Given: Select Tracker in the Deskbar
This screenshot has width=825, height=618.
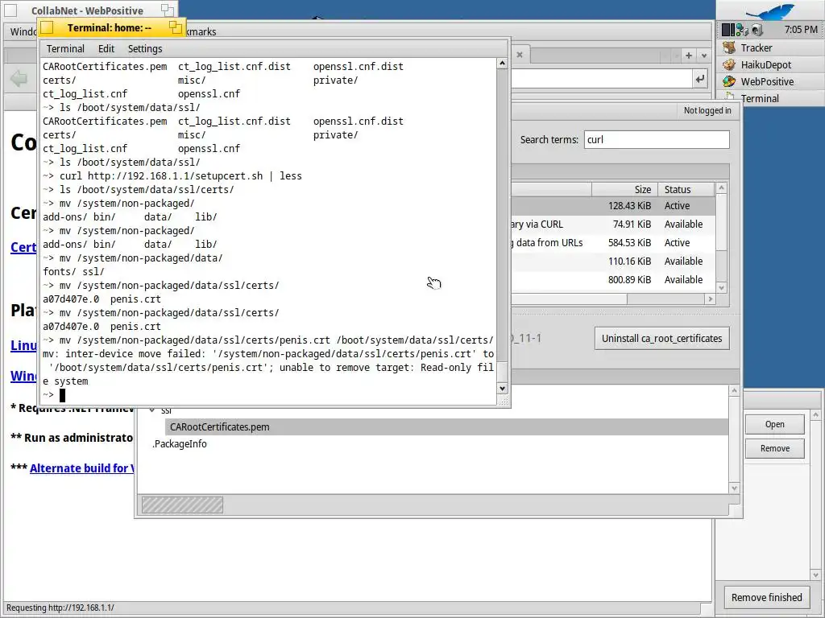Looking at the screenshot, I should point(771,47).
